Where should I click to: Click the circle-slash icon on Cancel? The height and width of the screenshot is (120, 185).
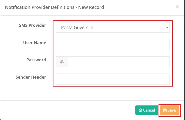(x=140, y=110)
